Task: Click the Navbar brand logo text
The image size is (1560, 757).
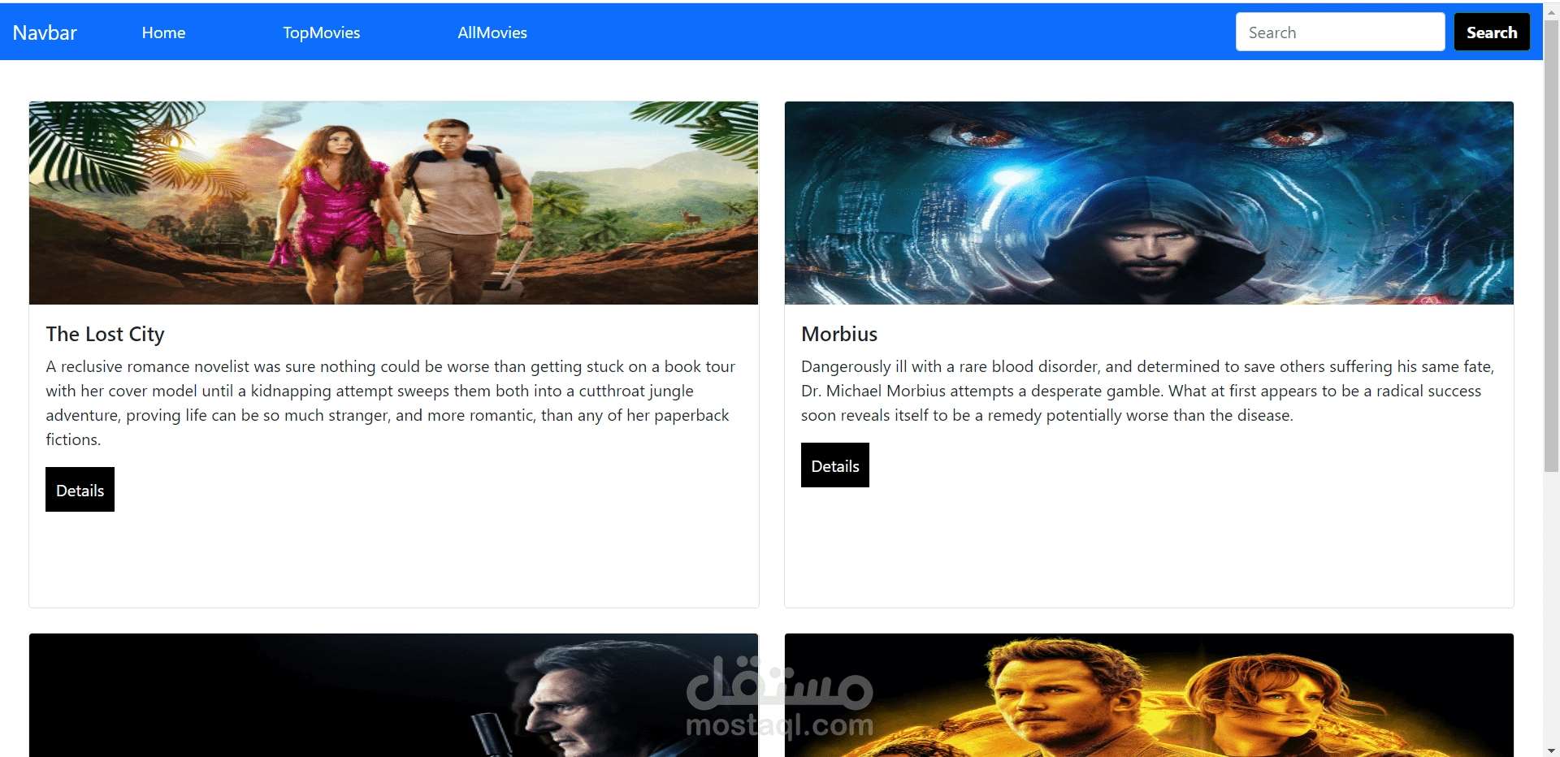Action: point(45,32)
